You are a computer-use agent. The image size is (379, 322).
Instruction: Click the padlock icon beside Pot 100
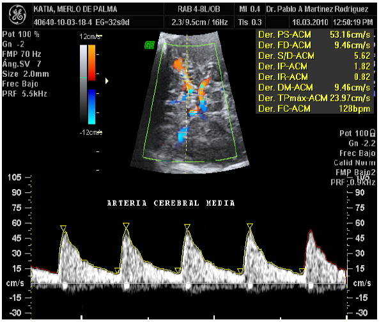373,133
